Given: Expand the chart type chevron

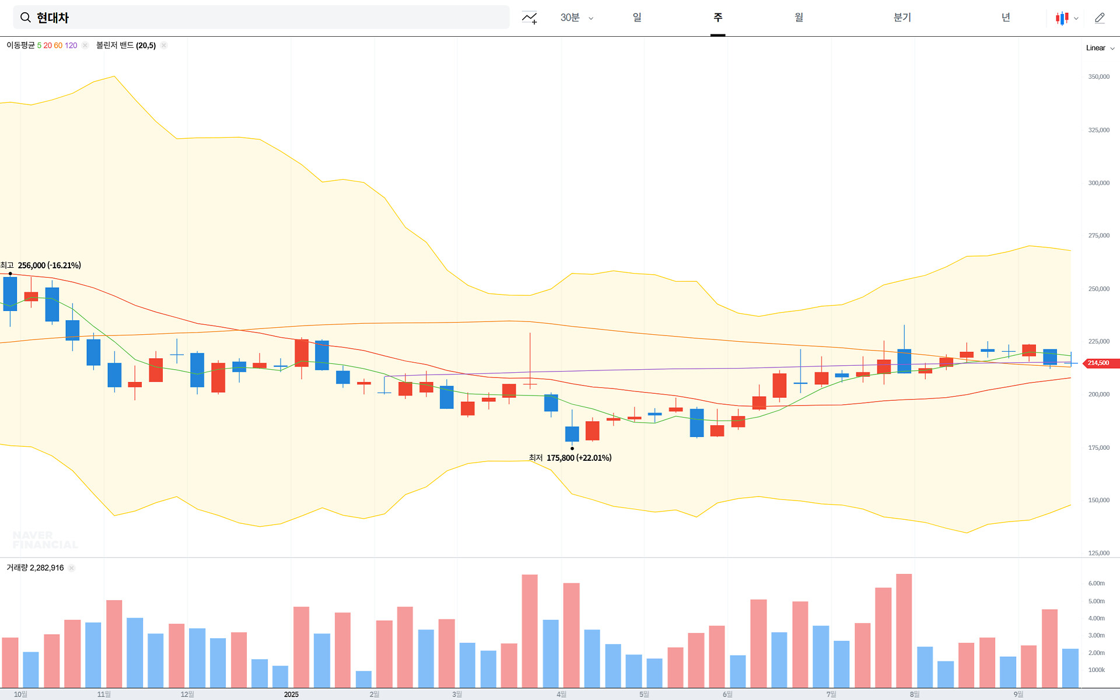Looking at the screenshot, I should pyautogui.click(x=1076, y=18).
